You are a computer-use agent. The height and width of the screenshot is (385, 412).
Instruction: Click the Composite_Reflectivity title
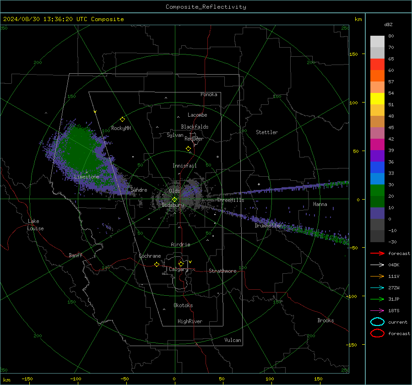[x=206, y=7]
